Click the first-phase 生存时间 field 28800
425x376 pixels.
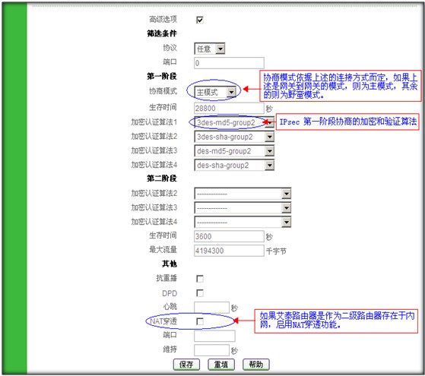point(229,108)
